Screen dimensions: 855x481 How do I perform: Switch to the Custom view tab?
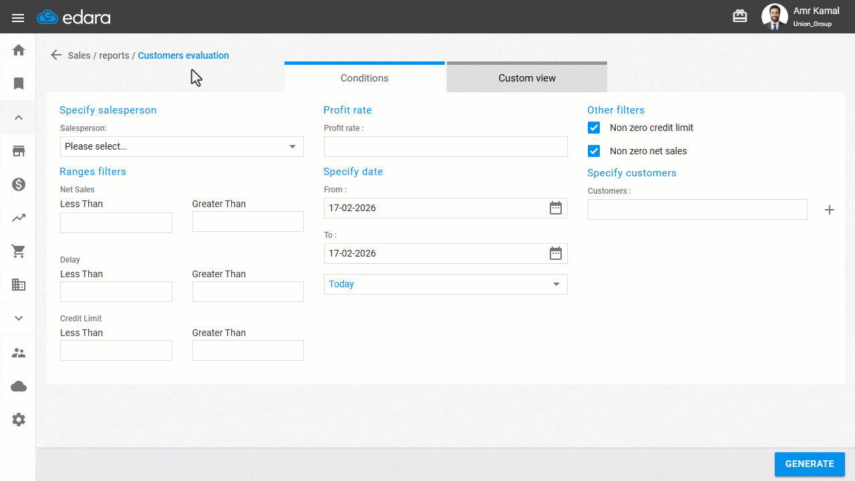(527, 77)
